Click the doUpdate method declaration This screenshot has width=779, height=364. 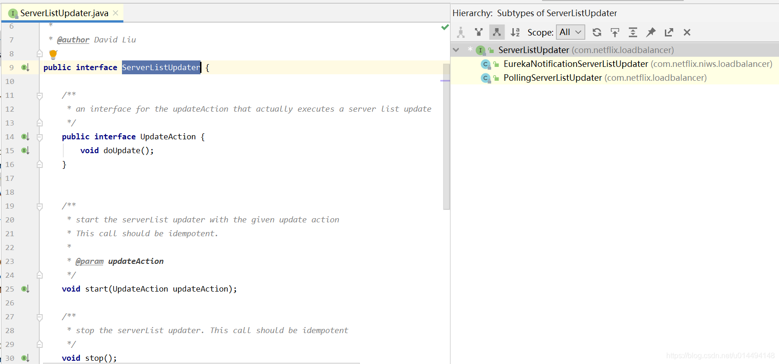[122, 150]
